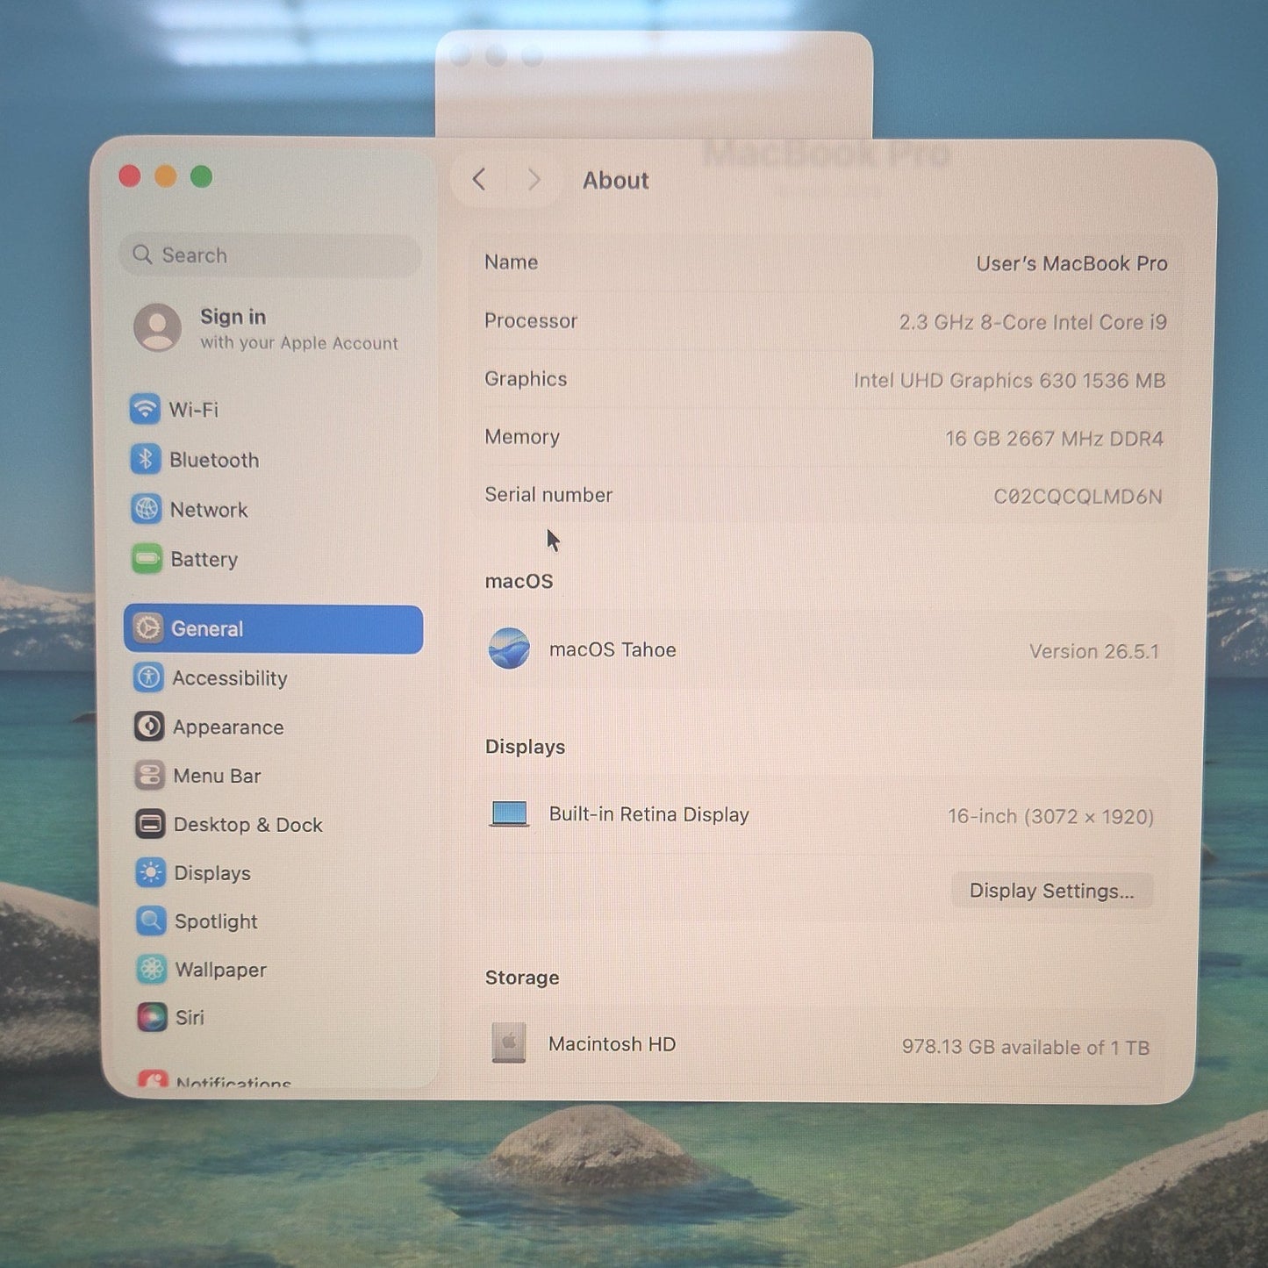Select the Appearance icon
This screenshot has width=1268, height=1268.
(149, 727)
